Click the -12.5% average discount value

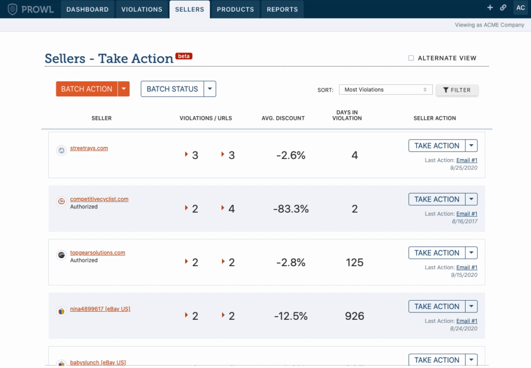pyautogui.click(x=291, y=316)
